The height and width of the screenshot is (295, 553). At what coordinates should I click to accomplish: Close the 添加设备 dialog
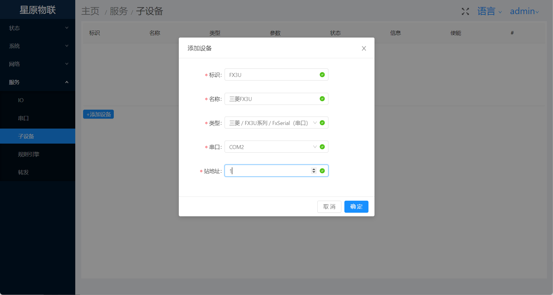364,48
